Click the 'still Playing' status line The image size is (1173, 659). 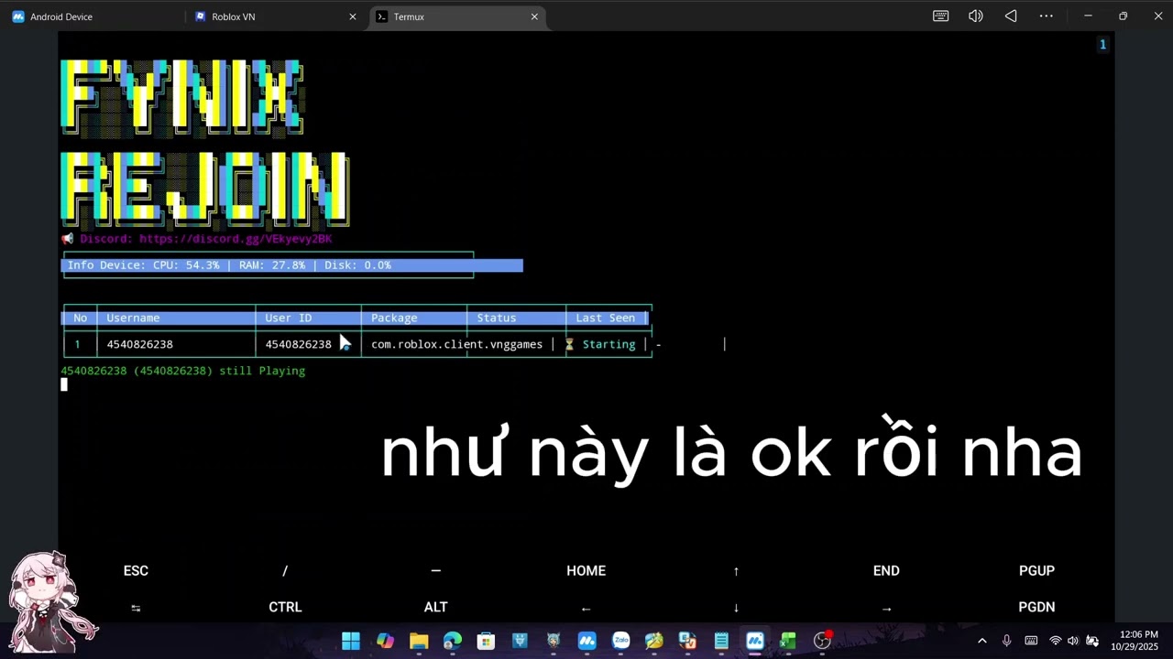click(183, 371)
